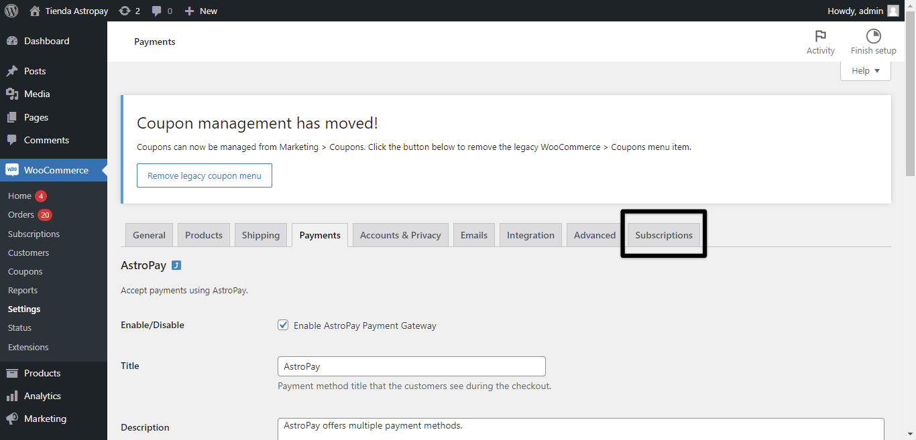Click into the Description text area

(x=581, y=429)
